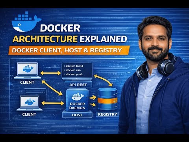Click the large Docker whale logo
The height and width of the screenshot is (142, 189).
coord(26,22)
